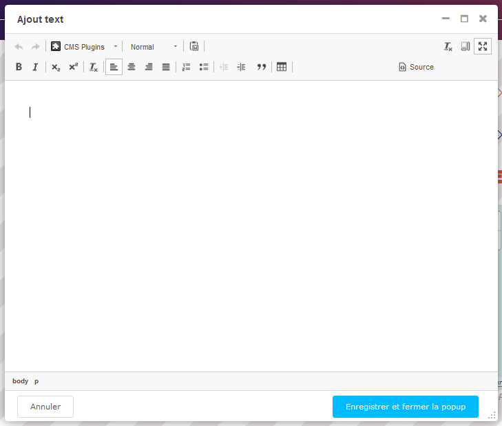Open the CMS Plugins dropdown
Viewport: 502px width, 426px height.
(84, 47)
